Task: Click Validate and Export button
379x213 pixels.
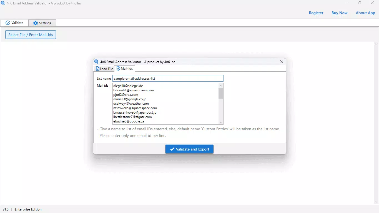Action: coord(189,149)
